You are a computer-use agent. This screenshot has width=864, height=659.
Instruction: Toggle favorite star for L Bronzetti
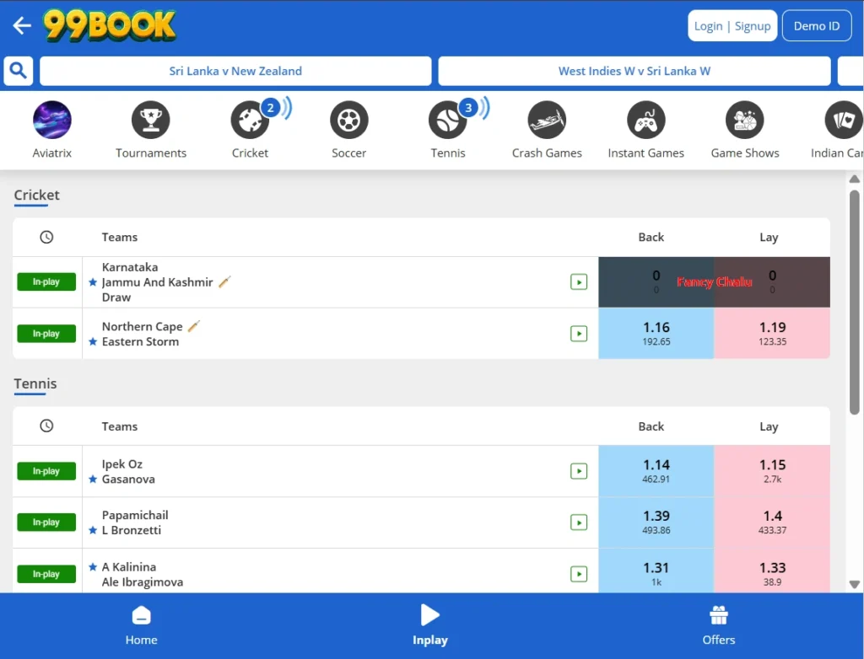[93, 530]
